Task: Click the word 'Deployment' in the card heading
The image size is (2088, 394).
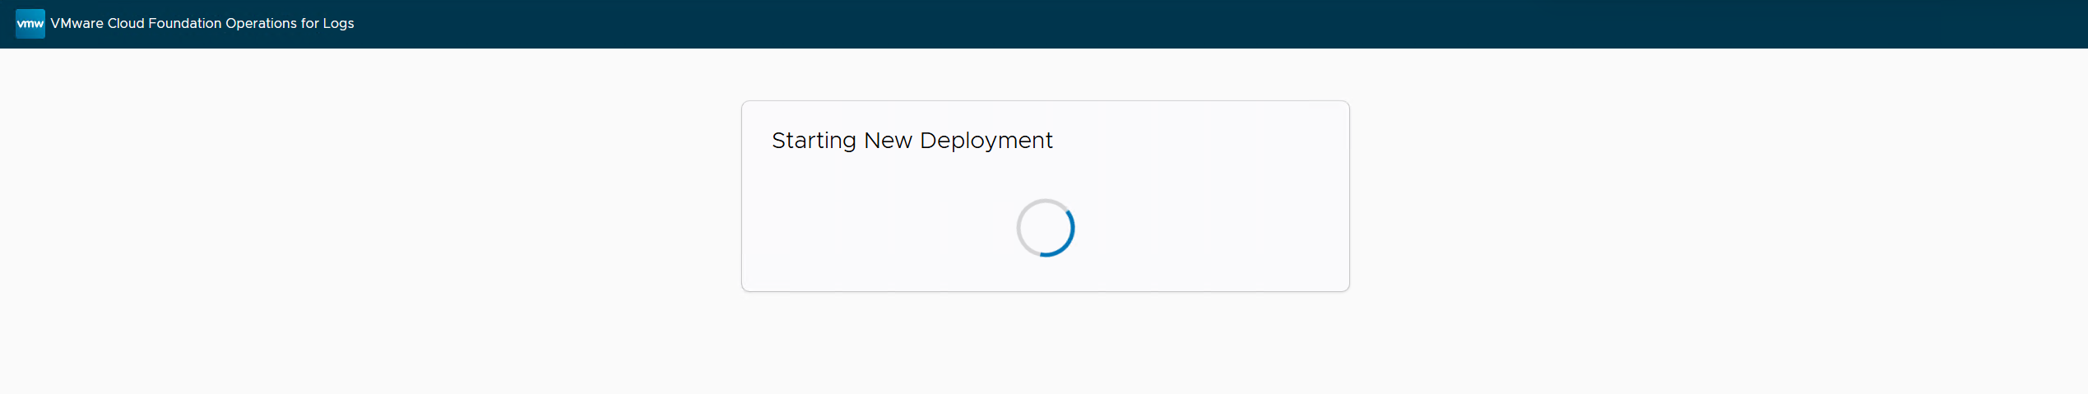Action: click(986, 141)
